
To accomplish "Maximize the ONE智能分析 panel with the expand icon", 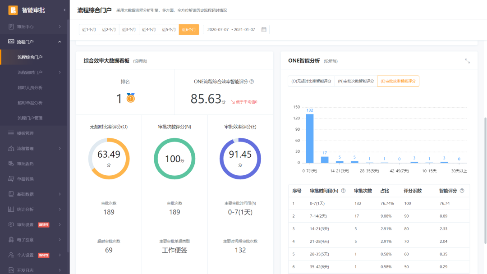I will coord(468,61).
